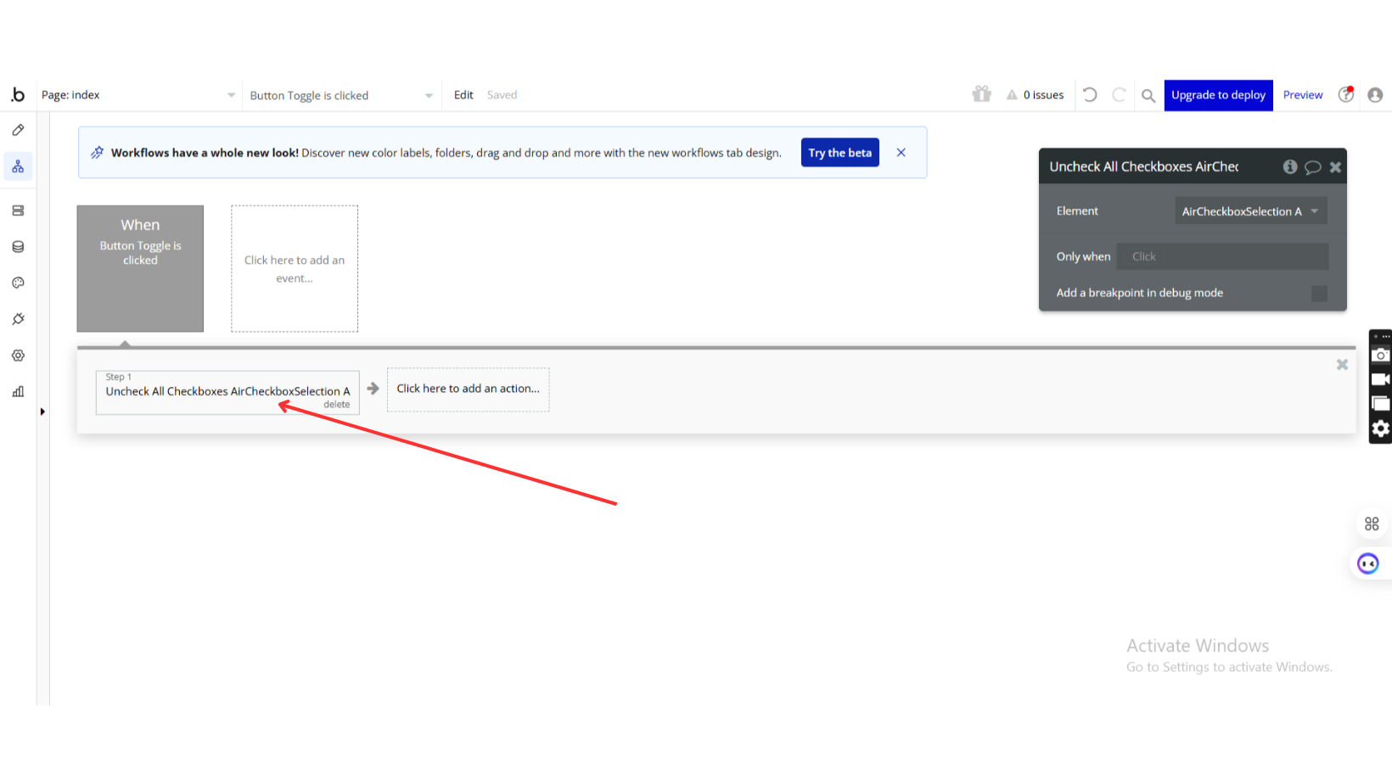Click the stacked windows icon on right edge

(x=1380, y=404)
